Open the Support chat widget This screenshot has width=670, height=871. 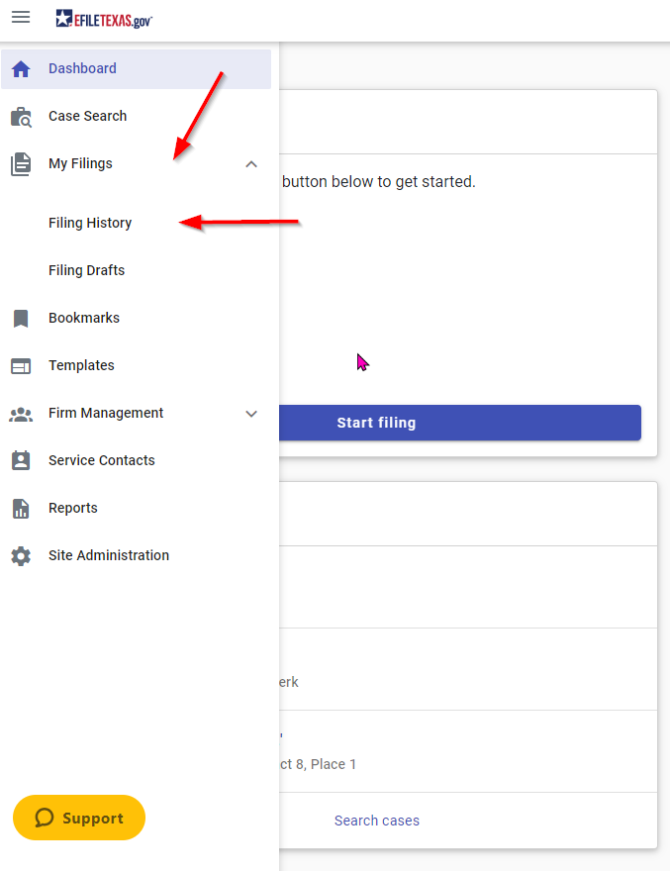point(78,818)
